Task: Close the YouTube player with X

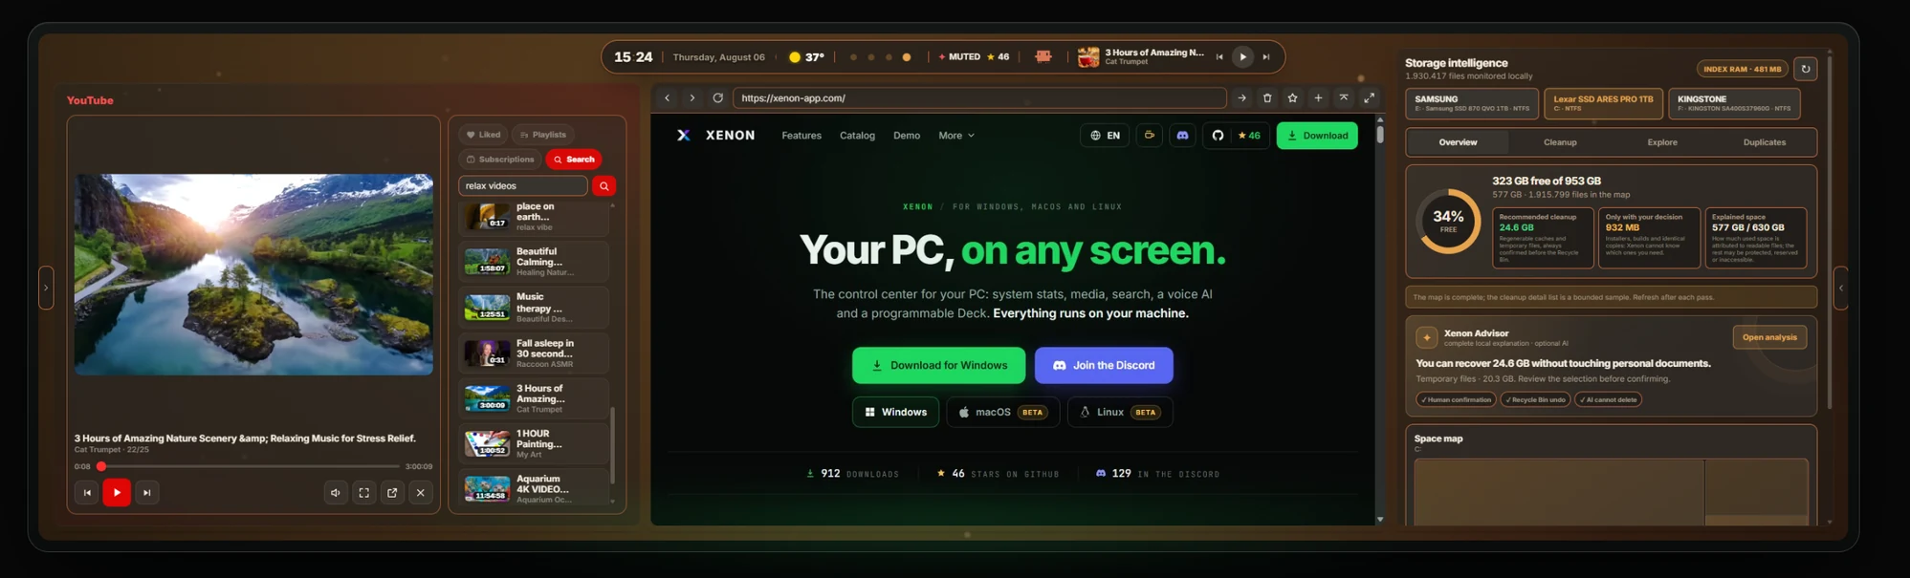Action: pyautogui.click(x=421, y=493)
